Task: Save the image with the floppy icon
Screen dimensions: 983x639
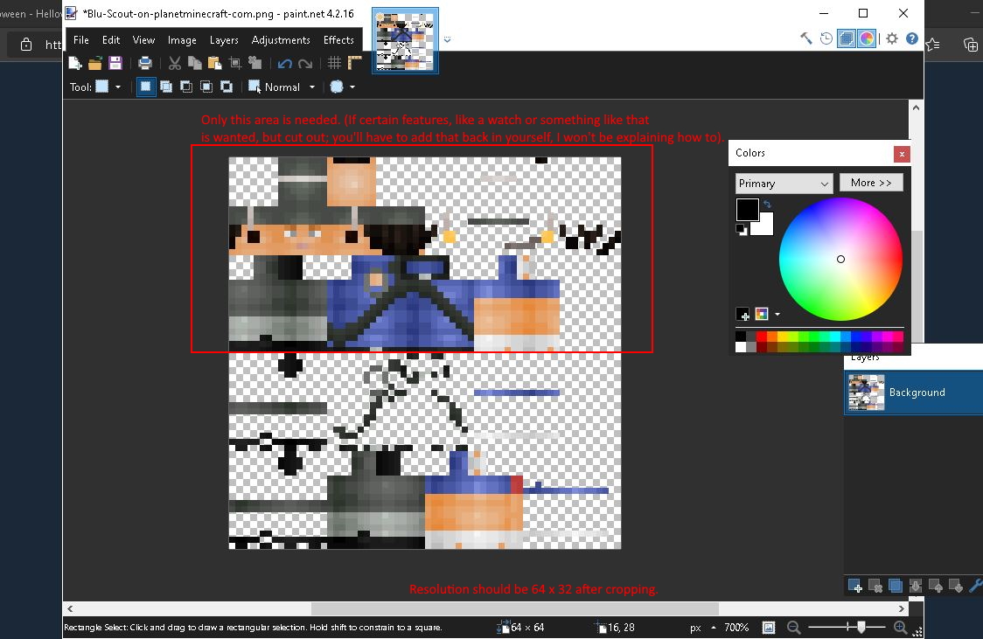Action: coord(115,63)
